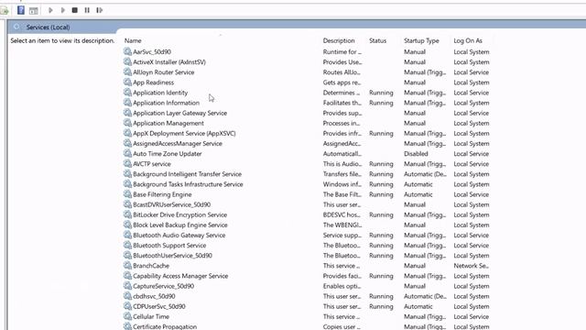Select Capability Access Manager Service name
The width and height of the screenshot is (586, 330).
180,276
